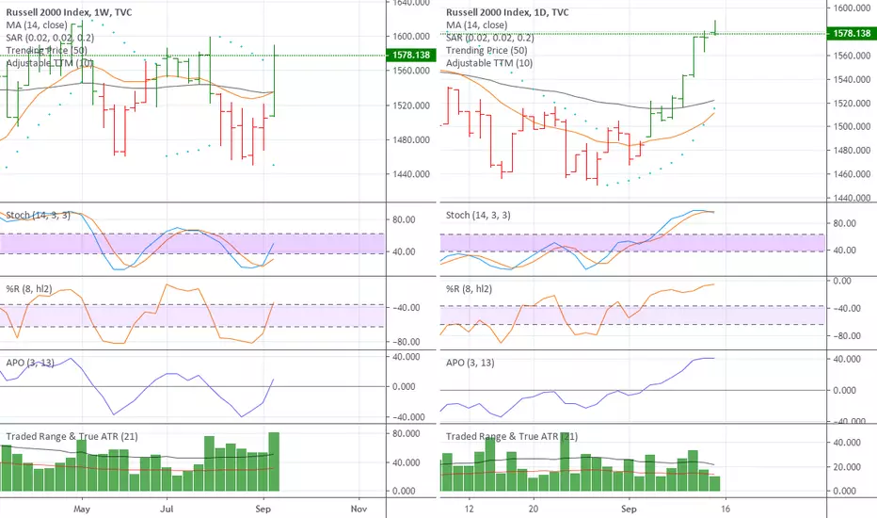Viewport: 877px width, 518px height.
Task: Click Traded Range & True ATR label in weekly panel
Action: pos(72,436)
